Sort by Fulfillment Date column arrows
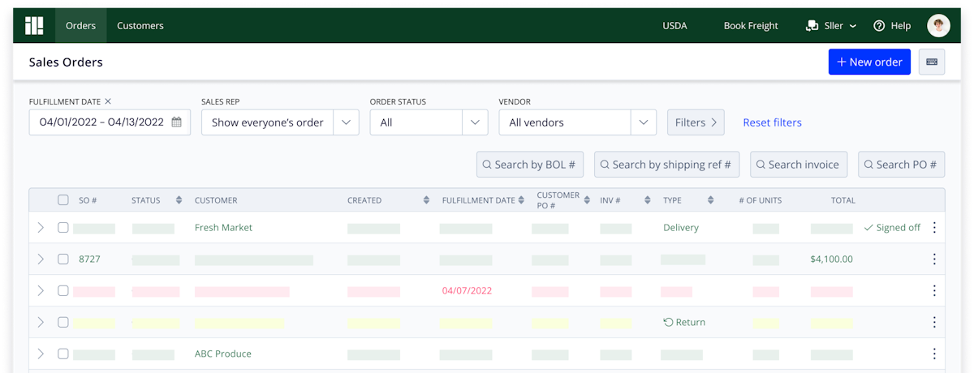The image size is (974, 373). pyautogui.click(x=522, y=200)
